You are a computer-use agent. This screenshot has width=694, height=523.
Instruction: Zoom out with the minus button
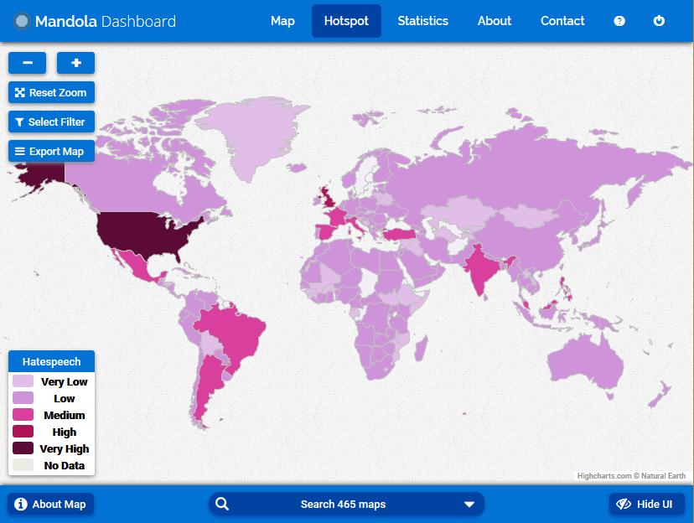click(28, 63)
